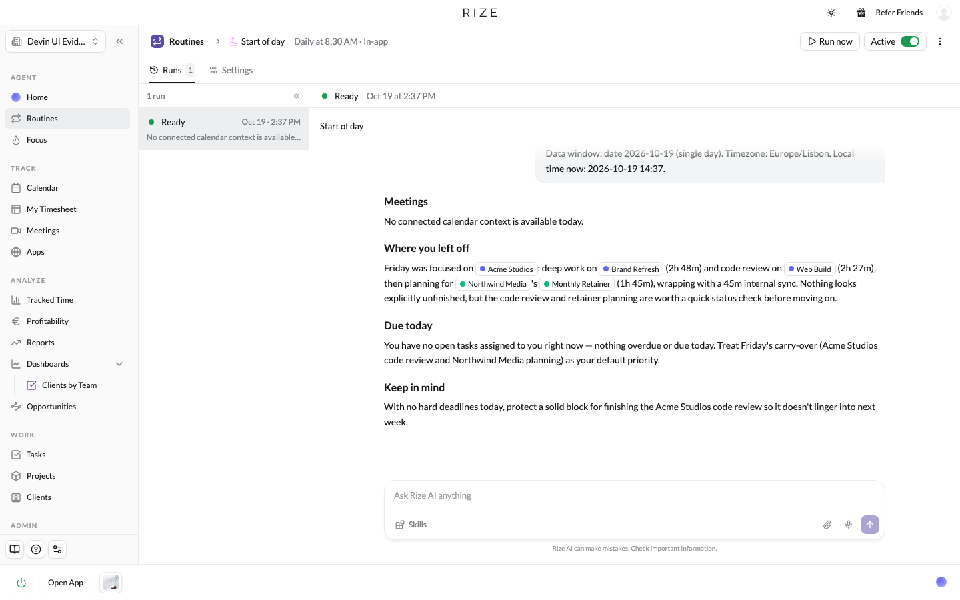960x600 pixels.
Task: Click the Refer Friends gift icon
Action: click(861, 13)
